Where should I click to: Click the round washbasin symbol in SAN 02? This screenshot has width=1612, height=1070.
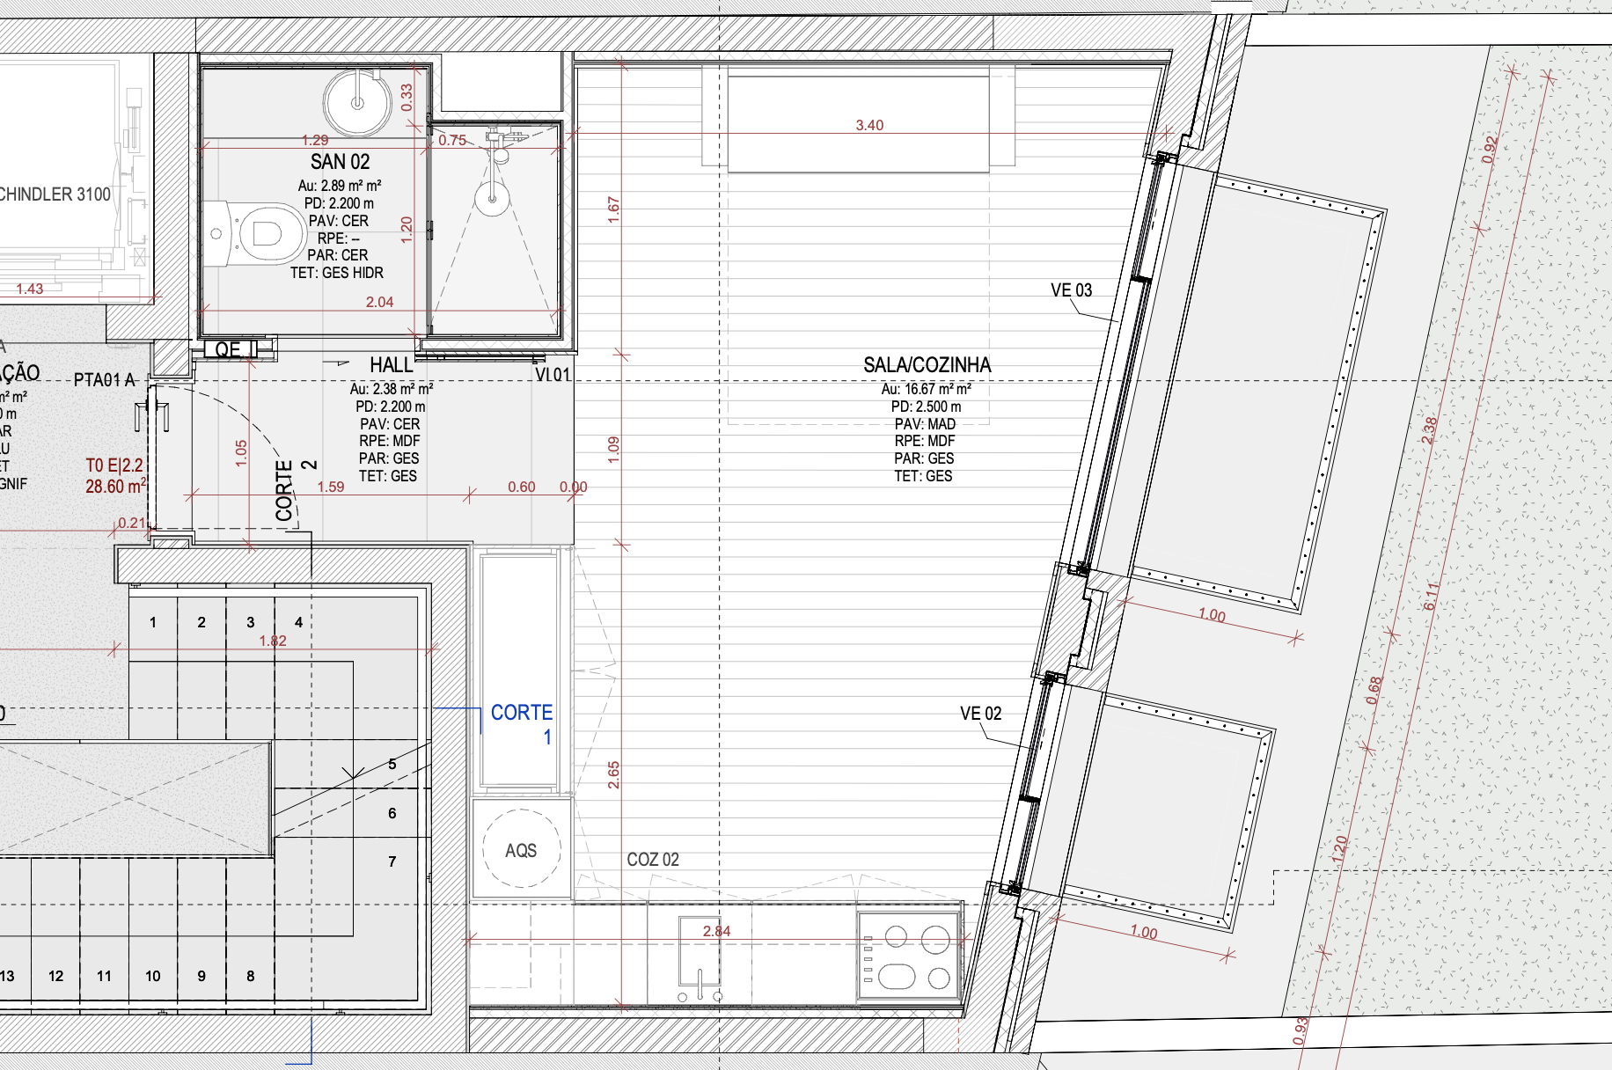[x=357, y=103]
